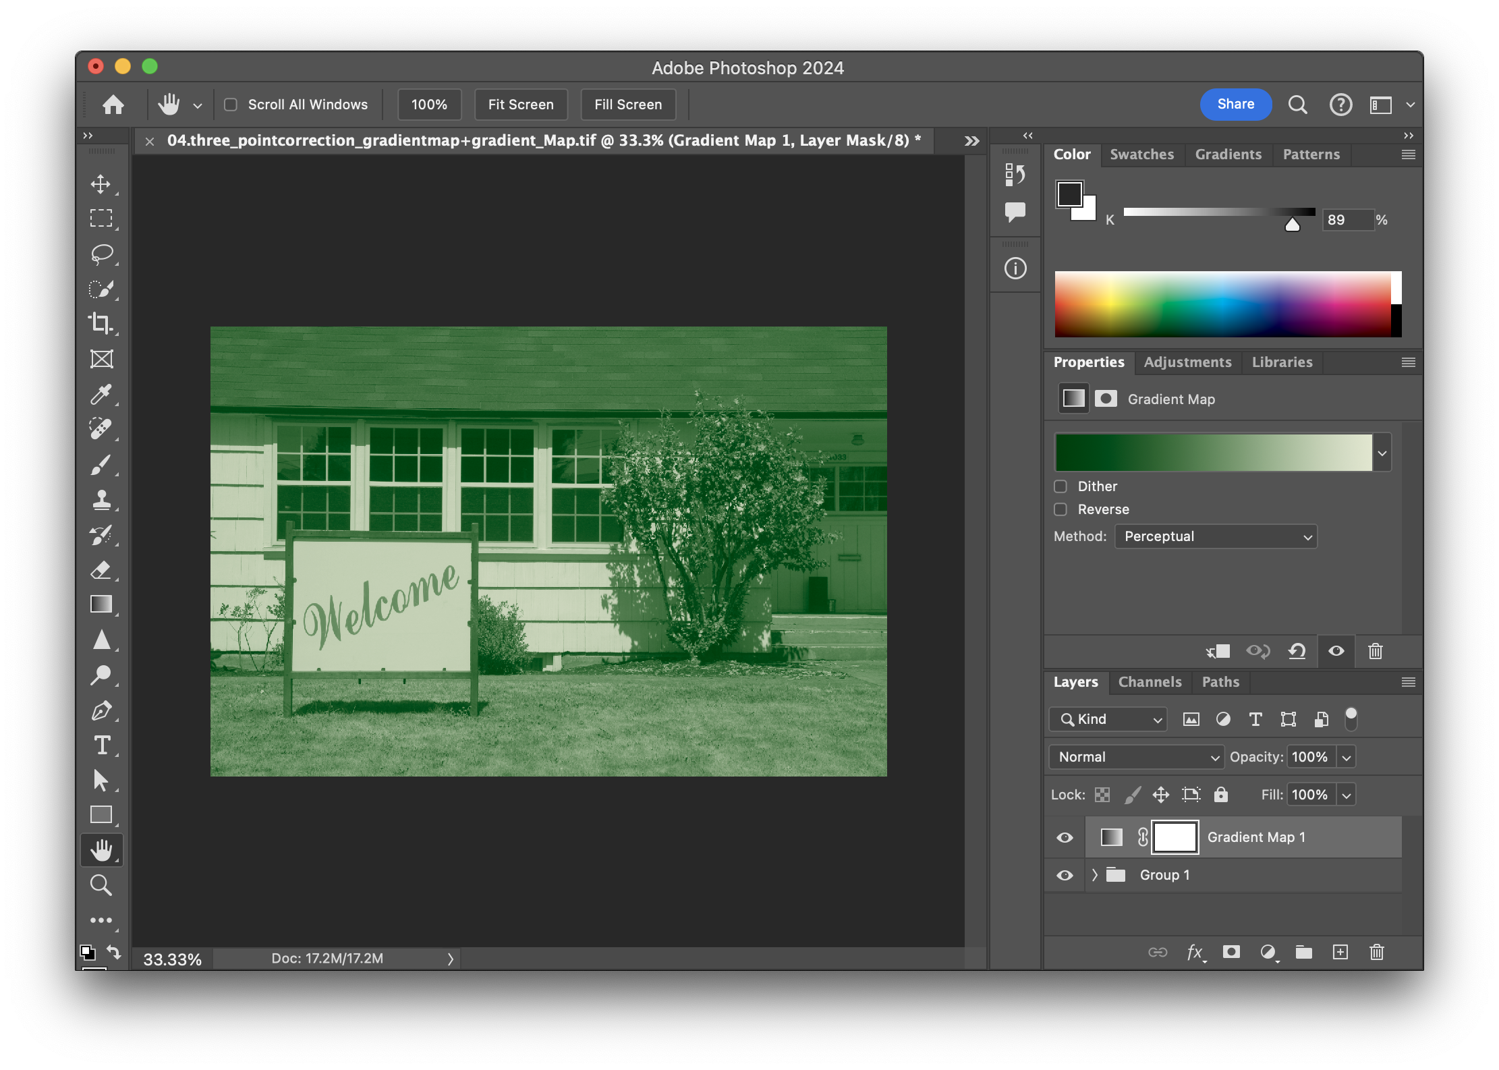
Task: Hide the Gradient Map 1 layer
Action: point(1065,837)
